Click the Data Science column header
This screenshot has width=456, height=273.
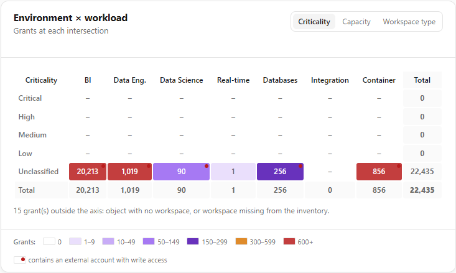[181, 80]
